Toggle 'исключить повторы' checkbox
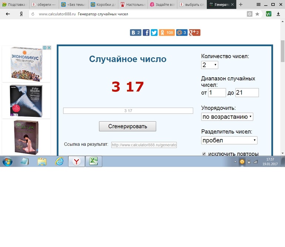Image resolution: width=285 pixels, height=247 pixels. 204,154
